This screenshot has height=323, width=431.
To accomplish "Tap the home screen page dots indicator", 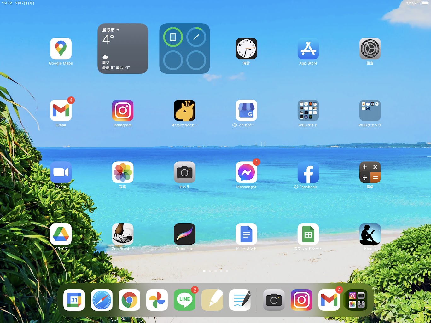I will click(x=215, y=271).
